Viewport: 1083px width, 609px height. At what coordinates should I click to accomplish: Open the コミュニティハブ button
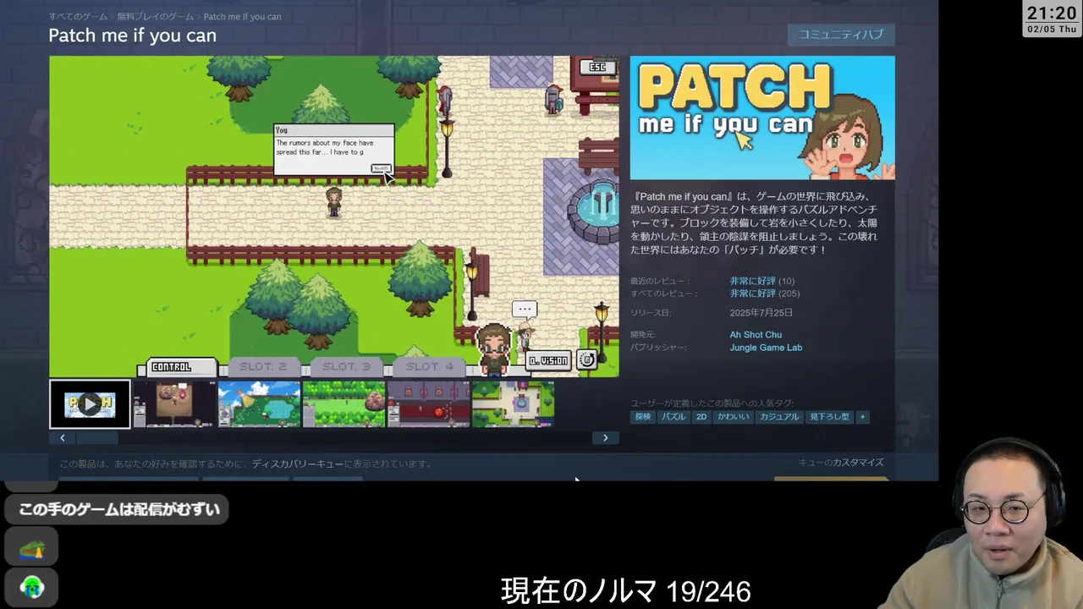click(841, 35)
